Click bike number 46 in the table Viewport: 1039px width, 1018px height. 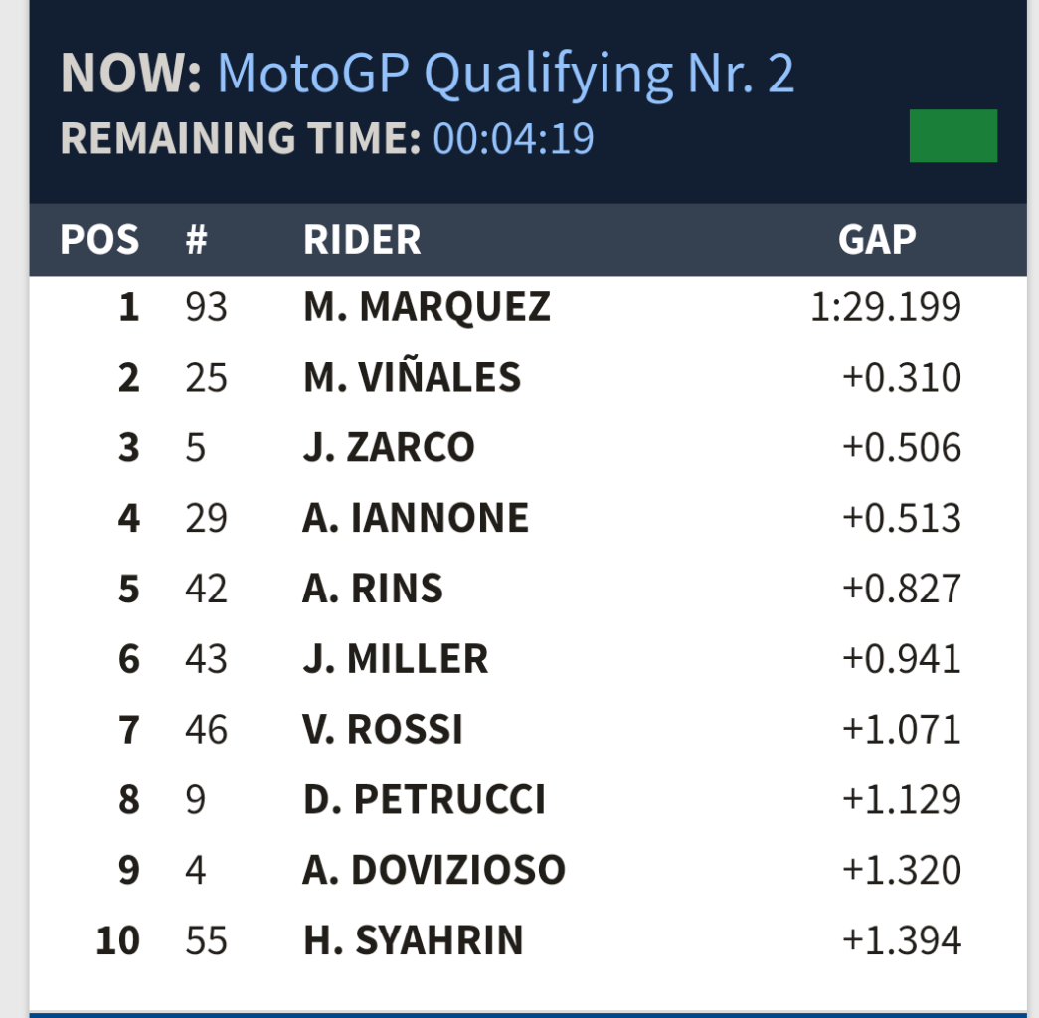(206, 730)
